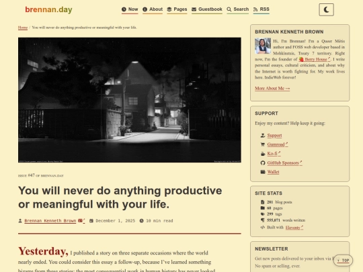This screenshot has height=272, width=363.
Task: Toggle dark mode with the moon button
Action: pos(326,9)
